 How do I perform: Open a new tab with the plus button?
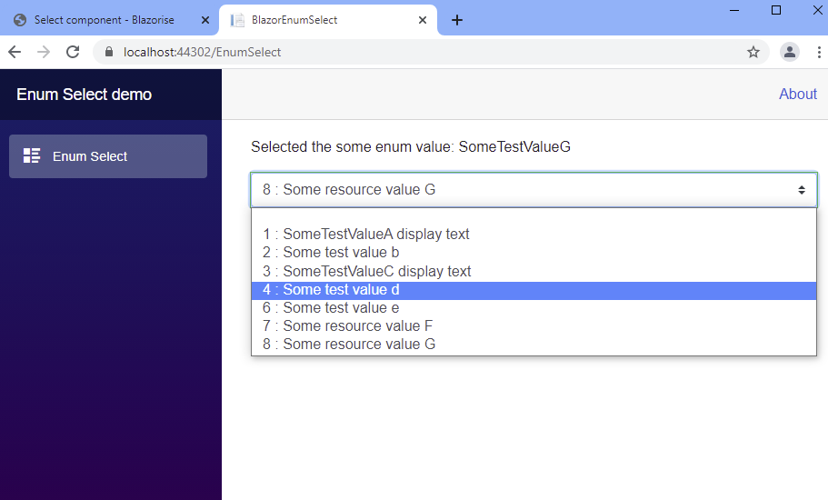tap(457, 20)
